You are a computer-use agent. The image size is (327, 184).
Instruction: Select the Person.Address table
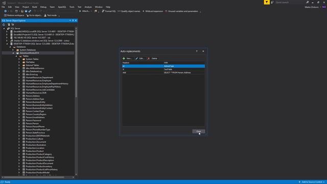point(33,96)
